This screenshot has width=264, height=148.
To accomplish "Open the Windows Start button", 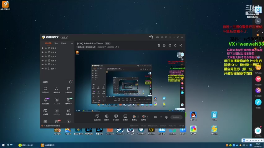I will (3, 145).
